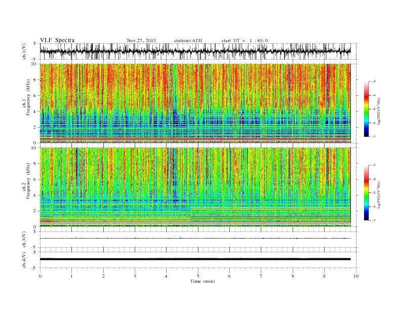This screenshot has height=310, width=401.
Task: Click the ch.2 "Frequency (kHz)" axis label
Action: tap(28, 180)
